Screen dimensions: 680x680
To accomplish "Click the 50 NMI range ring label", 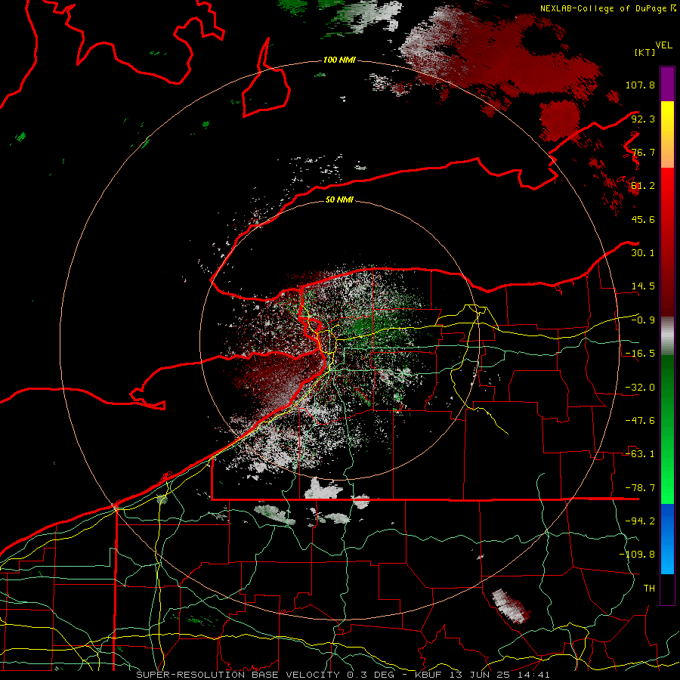I will (x=339, y=199).
